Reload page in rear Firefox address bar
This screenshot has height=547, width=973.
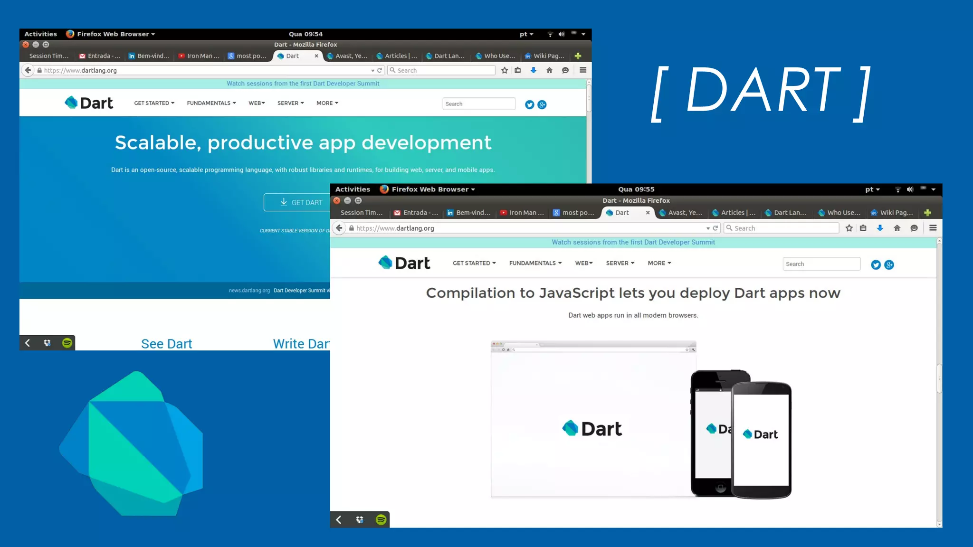[x=380, y=70]
